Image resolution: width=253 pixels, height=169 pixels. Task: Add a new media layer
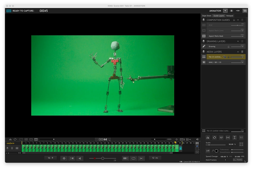pyautogui.click(x=238, y=52)
